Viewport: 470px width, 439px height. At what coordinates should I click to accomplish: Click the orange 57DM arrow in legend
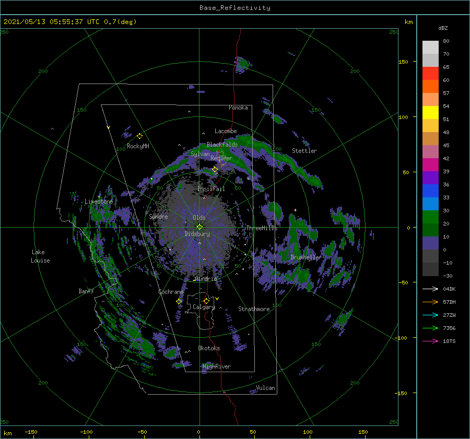[430, 302]
